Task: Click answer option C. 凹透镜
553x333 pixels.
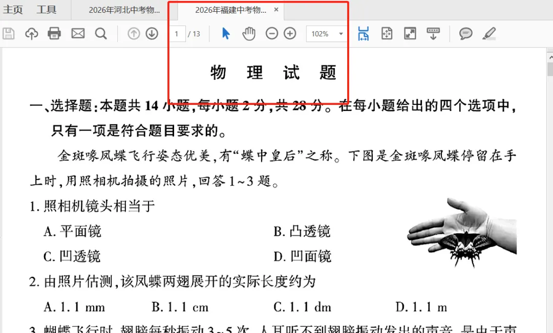Action: click(x=72, y=257)
